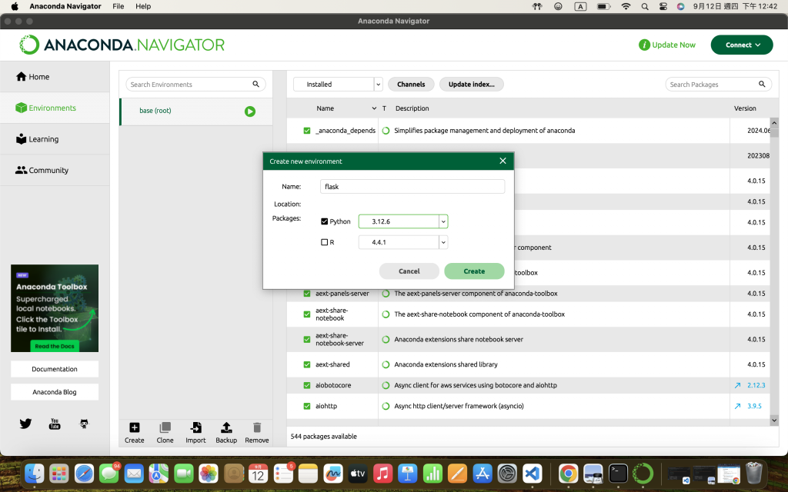This screenshot has height=492, width=788.
Task: Open the GitHub link icon
Action: pos(84,424)
